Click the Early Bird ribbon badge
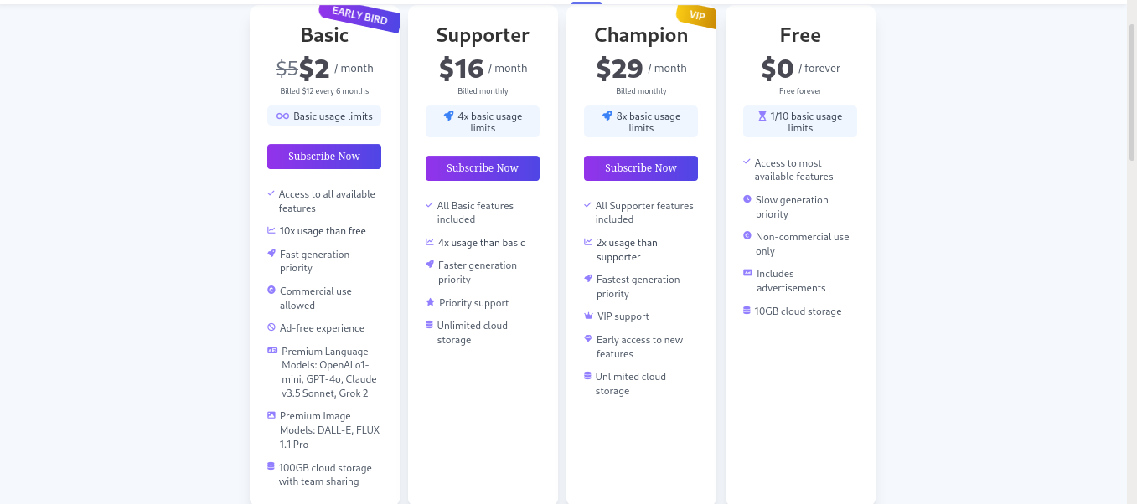Screen dimensions: 1137x504 [x=360, y=16]
